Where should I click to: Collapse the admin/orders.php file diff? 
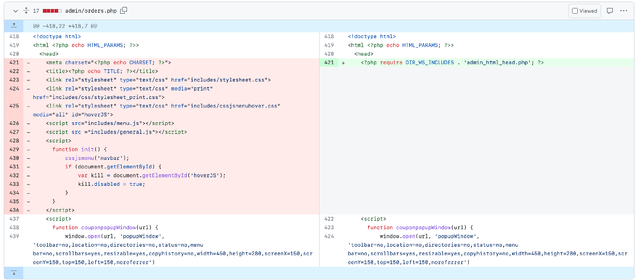click(x=14, y=11)
